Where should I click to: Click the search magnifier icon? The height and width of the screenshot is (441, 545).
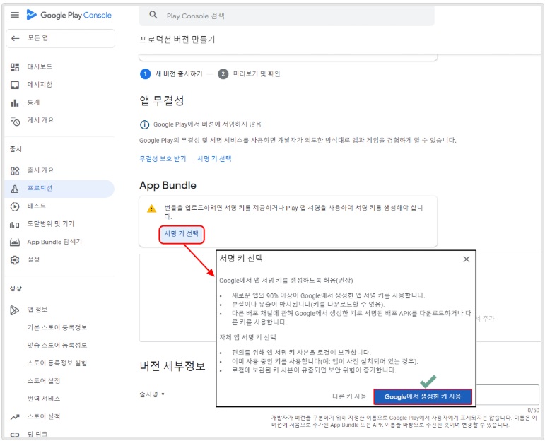pyautogui.click(x=153, y=15)
